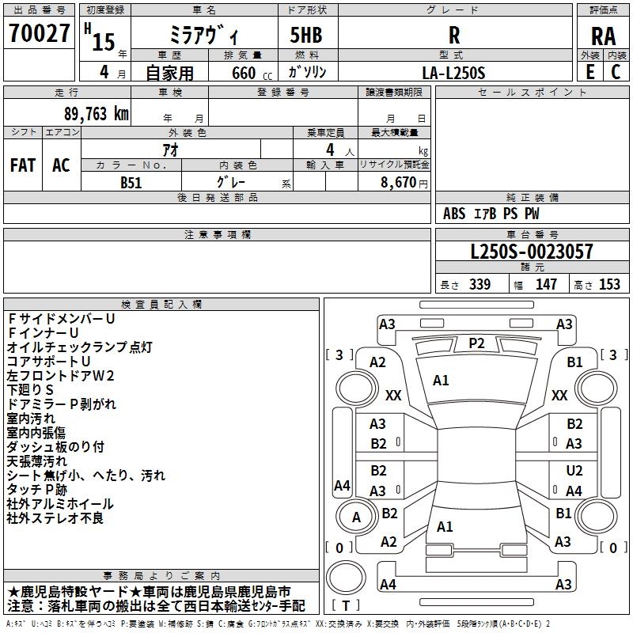Image resolution: width=633 pixels, height=633 pixels.
Task: Select the length value 339
Action: [480, 284]
